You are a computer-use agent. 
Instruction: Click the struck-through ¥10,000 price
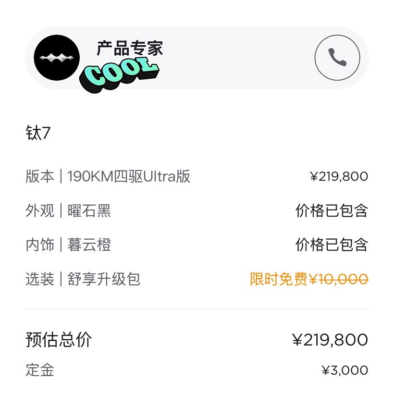(339, 279)
